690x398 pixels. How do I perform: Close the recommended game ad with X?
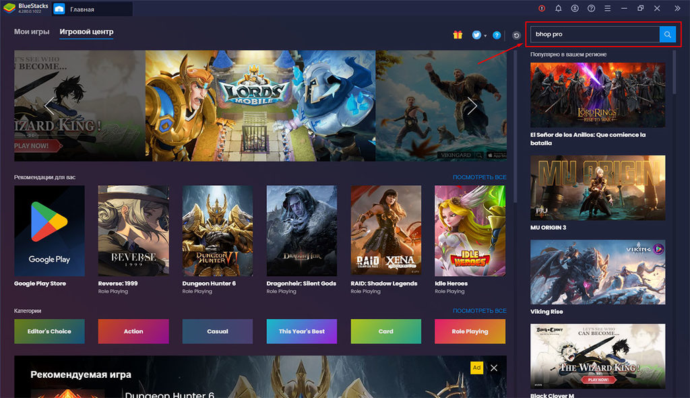494,368
